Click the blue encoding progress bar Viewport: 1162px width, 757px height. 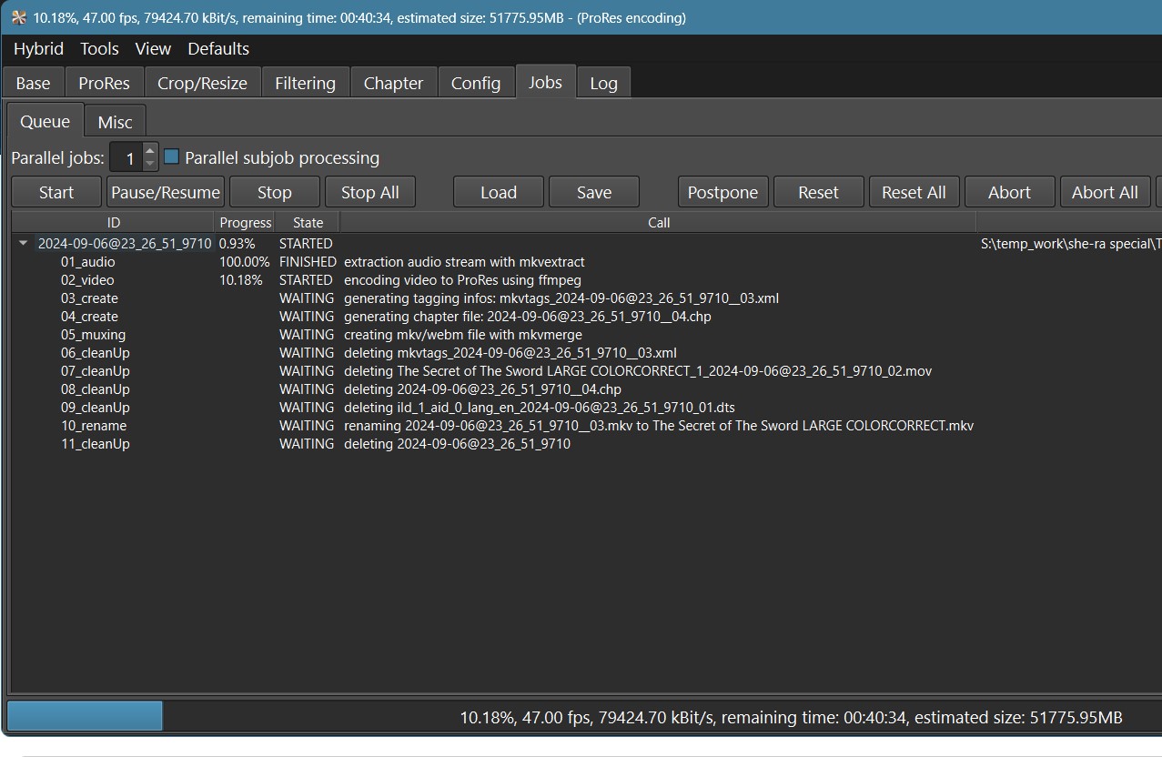[x=85, y=716]
